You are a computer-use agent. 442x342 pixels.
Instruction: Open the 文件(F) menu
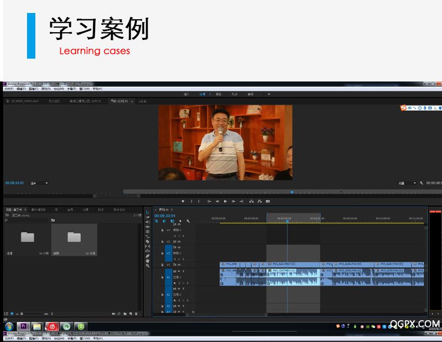[x=9, y=89]
